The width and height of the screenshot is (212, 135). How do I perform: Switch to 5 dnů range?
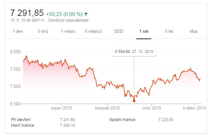tap(43, 31)
